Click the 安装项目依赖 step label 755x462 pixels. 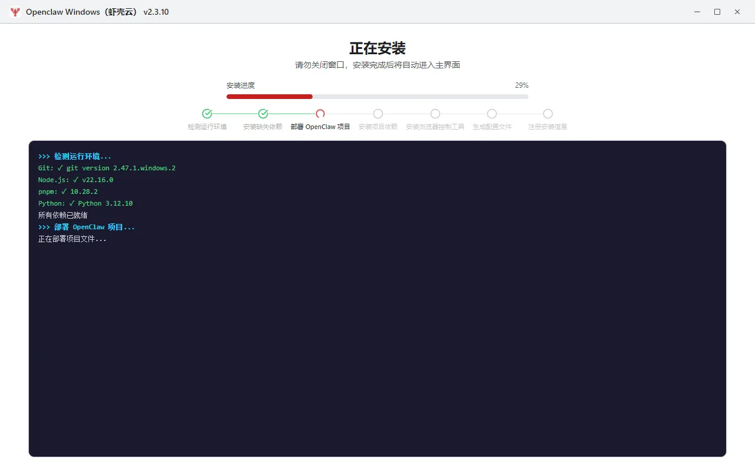(378, 127)
